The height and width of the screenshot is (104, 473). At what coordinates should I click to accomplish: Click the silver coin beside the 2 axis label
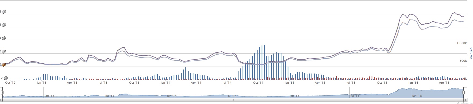pyautogui.click(x=4, y=52)
